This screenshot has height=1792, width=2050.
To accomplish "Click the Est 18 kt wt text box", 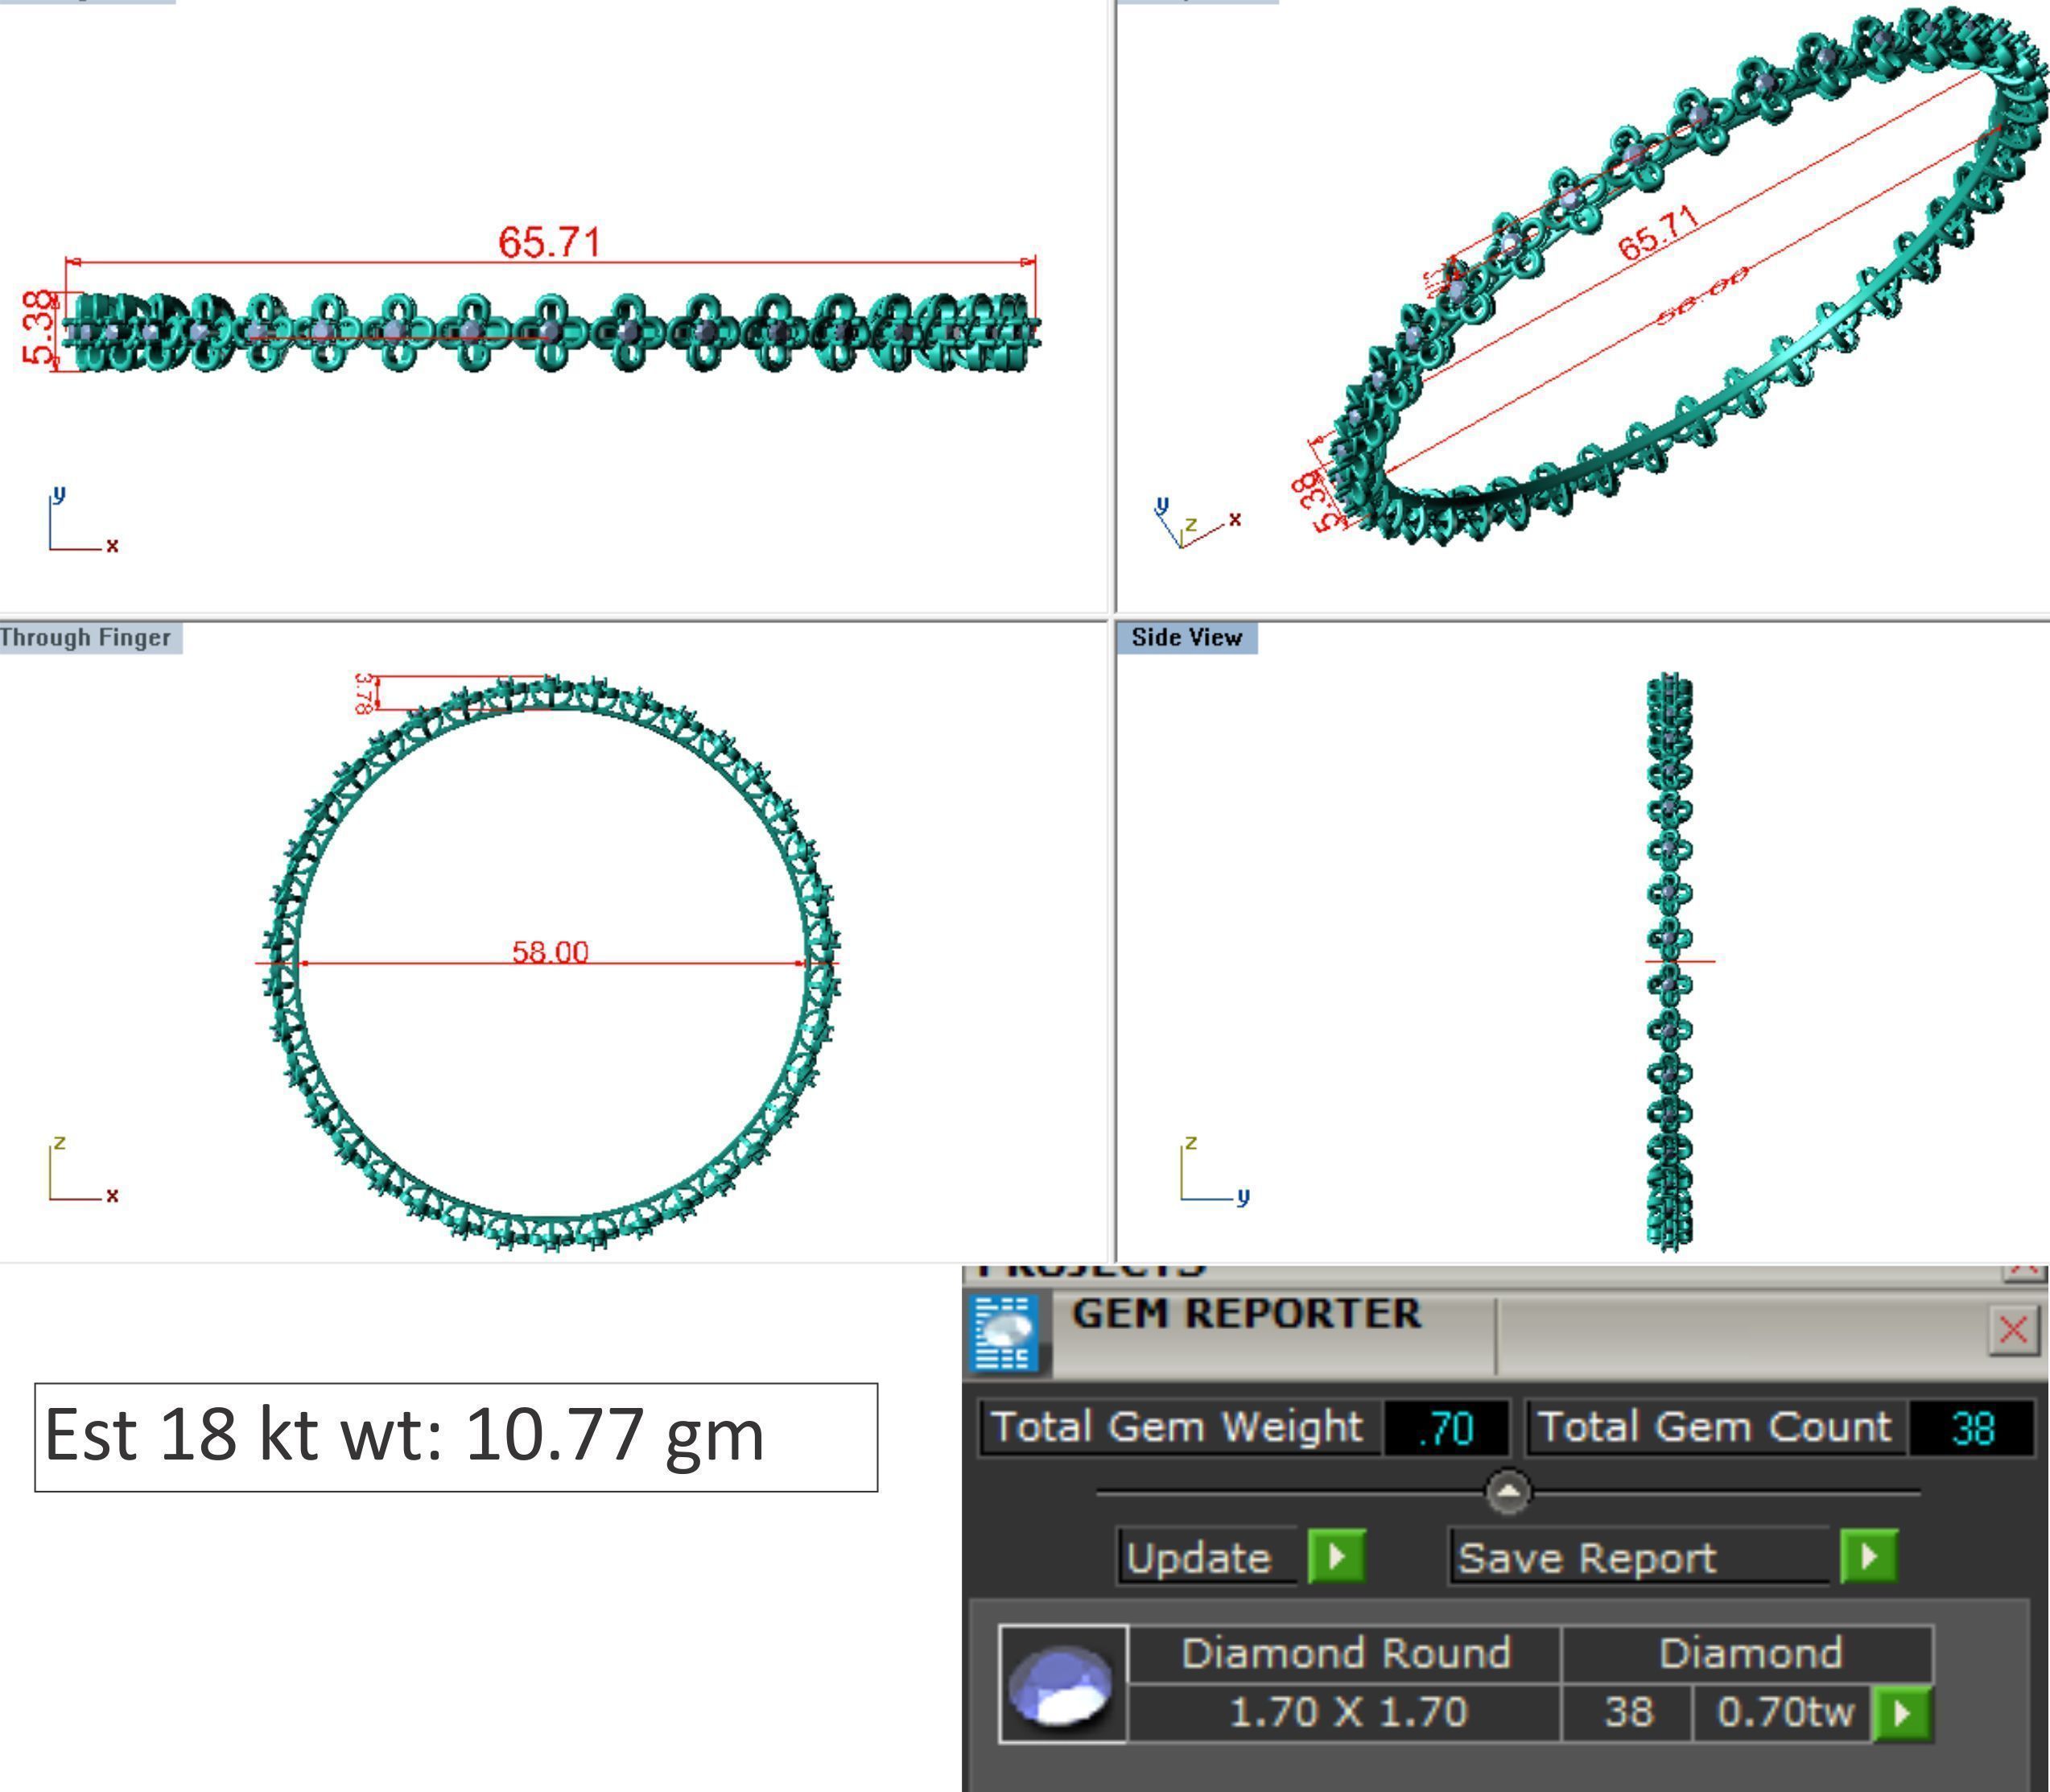I will point(456,1438).
